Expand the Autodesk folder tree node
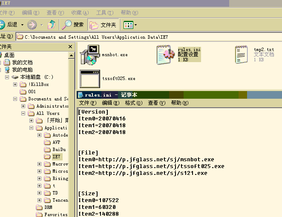Screen dimensions: 282x217 coord(40,135)
